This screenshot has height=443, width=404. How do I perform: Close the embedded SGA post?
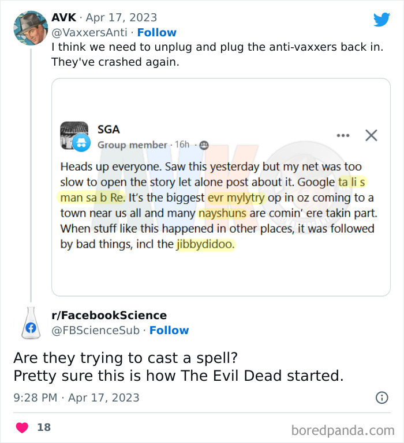pos(371,135)
